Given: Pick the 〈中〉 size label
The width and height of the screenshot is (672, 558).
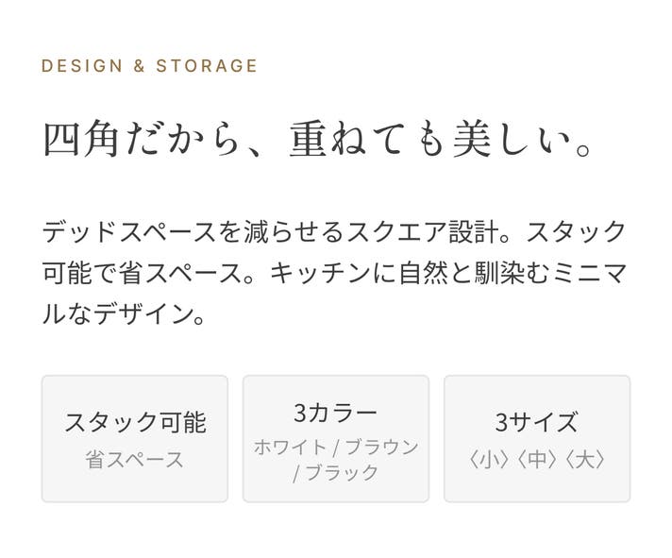Looking at the screenshot, I should coord(536,460).
